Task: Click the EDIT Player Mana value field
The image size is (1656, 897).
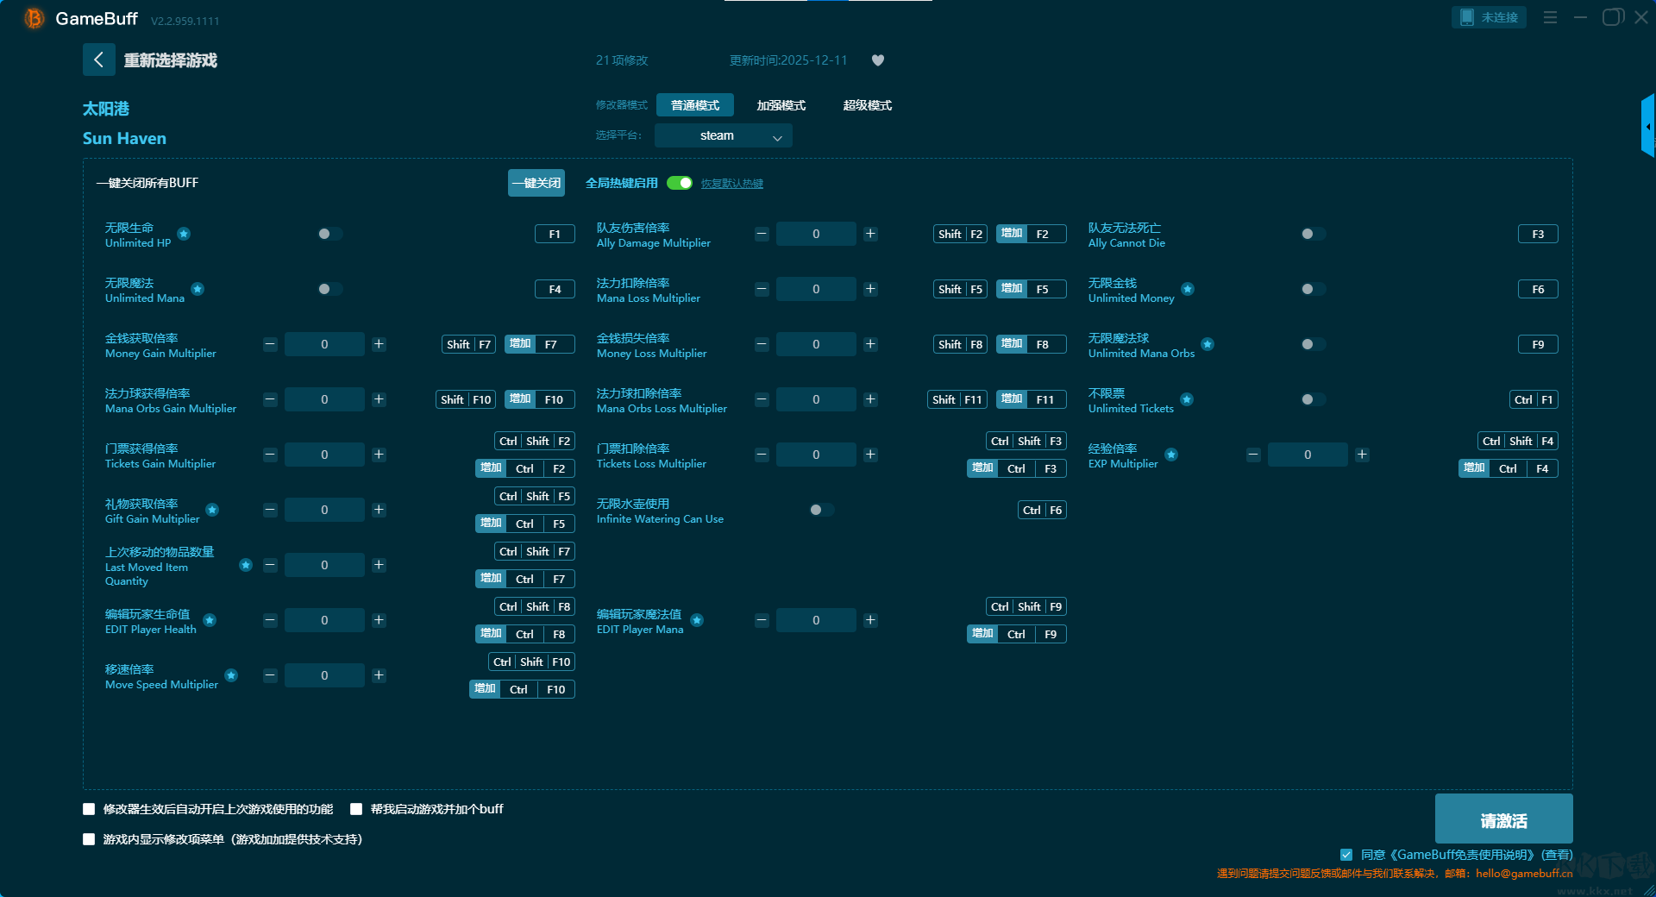Action: click(816, 620)
